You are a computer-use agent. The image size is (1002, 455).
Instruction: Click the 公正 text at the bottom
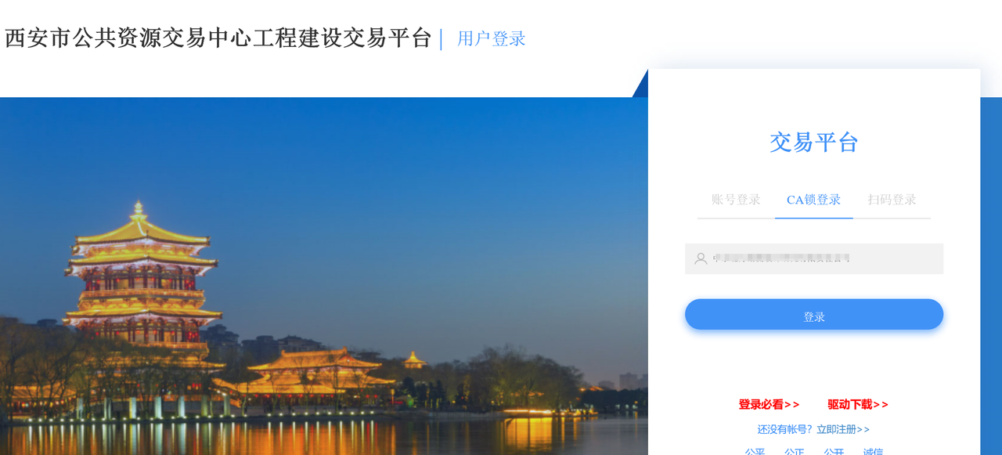[x=794, y=452]
